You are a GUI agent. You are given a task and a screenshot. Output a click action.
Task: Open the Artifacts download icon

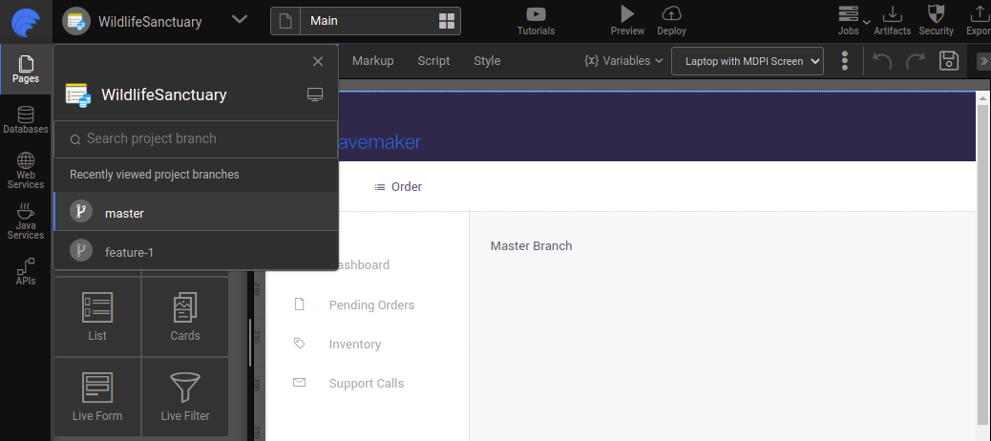[892, 14]
